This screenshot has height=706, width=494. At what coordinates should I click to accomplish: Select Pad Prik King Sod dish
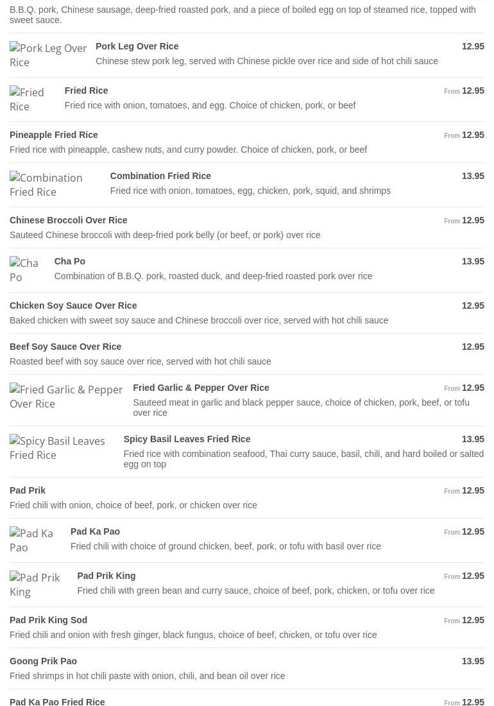(49, 620)
